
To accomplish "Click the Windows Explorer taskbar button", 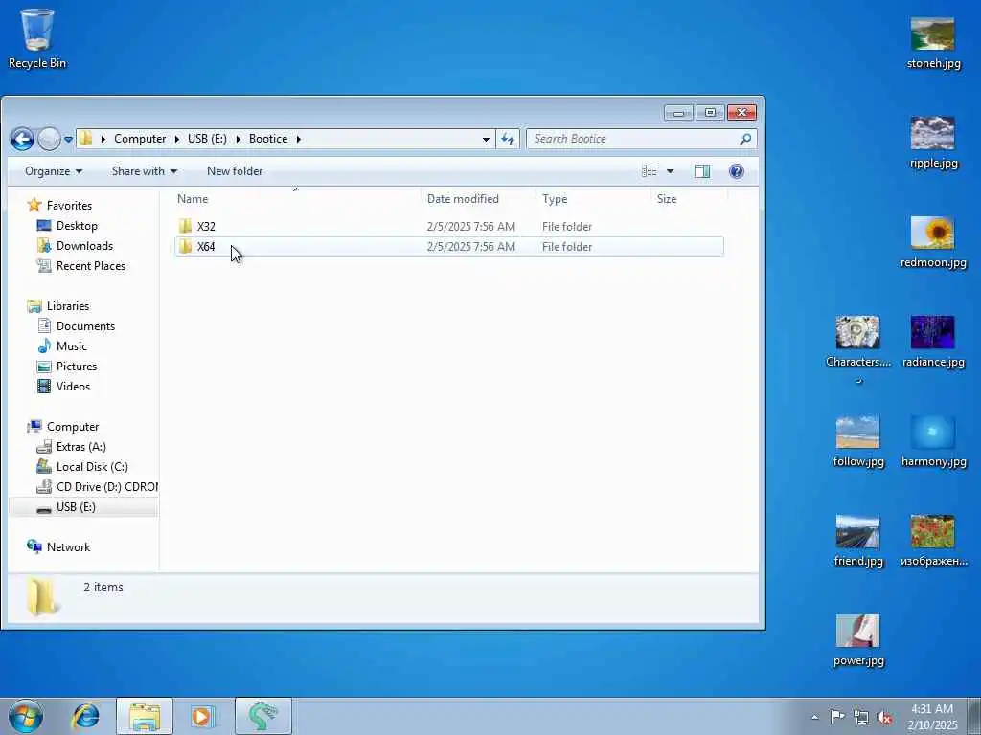I will (x=145, y=716).
